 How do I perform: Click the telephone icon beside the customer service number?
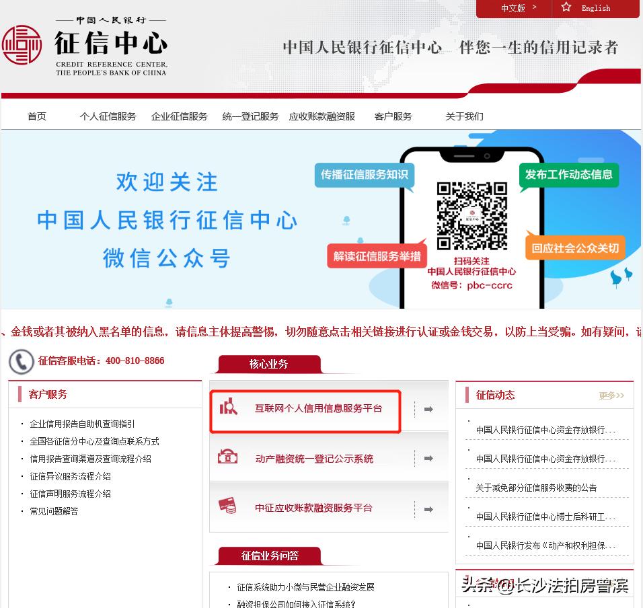click(21, 361)
